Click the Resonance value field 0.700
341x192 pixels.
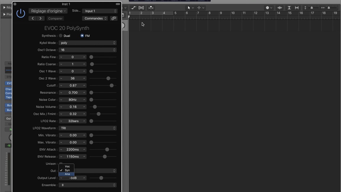click(x=73, y=93)
